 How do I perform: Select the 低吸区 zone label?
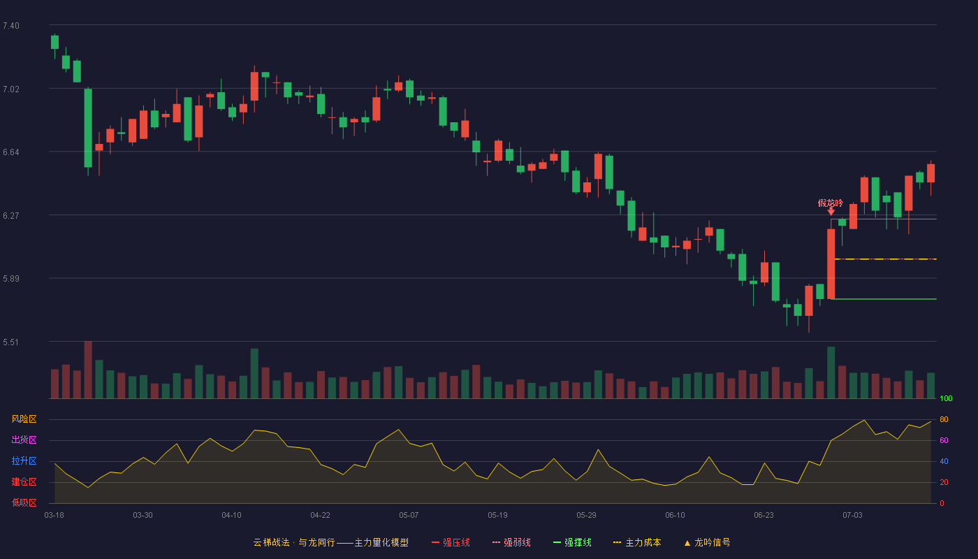24,502
